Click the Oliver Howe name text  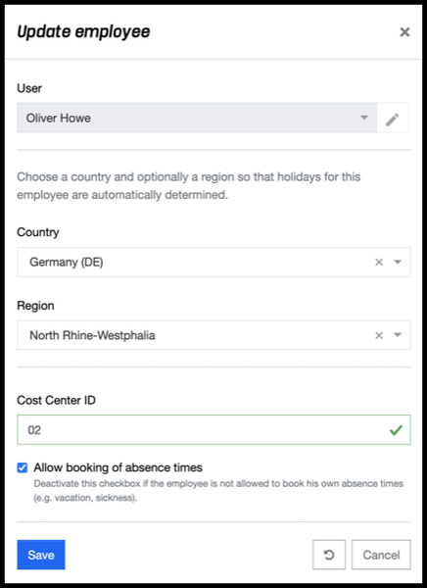[x=59, y=119]
